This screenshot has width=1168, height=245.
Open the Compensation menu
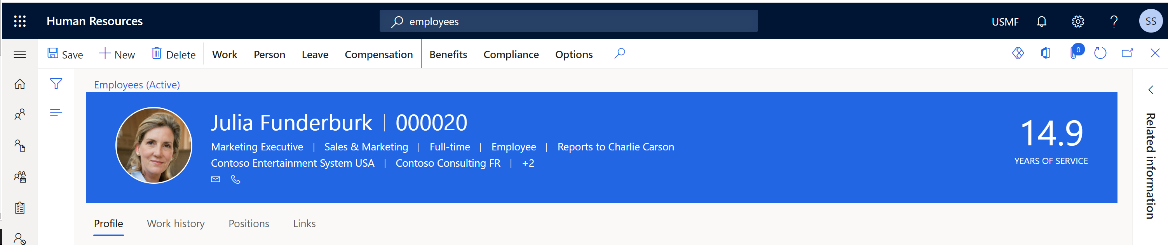pyautogui.click(x=378, y=54)
